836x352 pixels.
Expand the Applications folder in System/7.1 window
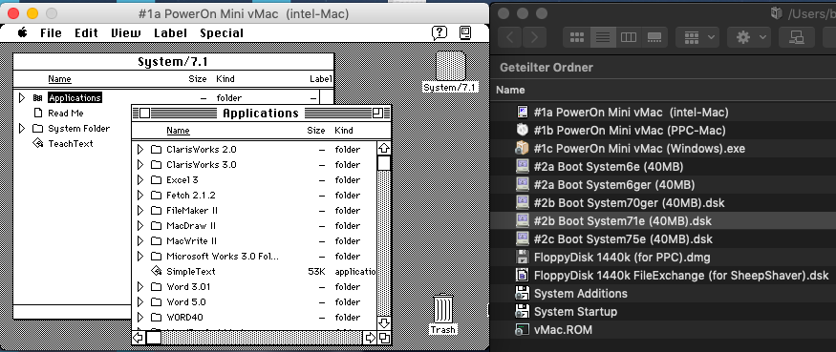tap(22, 98)
